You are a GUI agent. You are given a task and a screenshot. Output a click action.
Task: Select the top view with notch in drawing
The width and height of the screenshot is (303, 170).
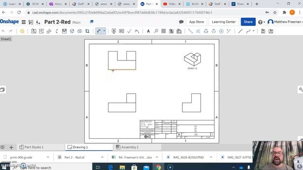coord(122,60)
